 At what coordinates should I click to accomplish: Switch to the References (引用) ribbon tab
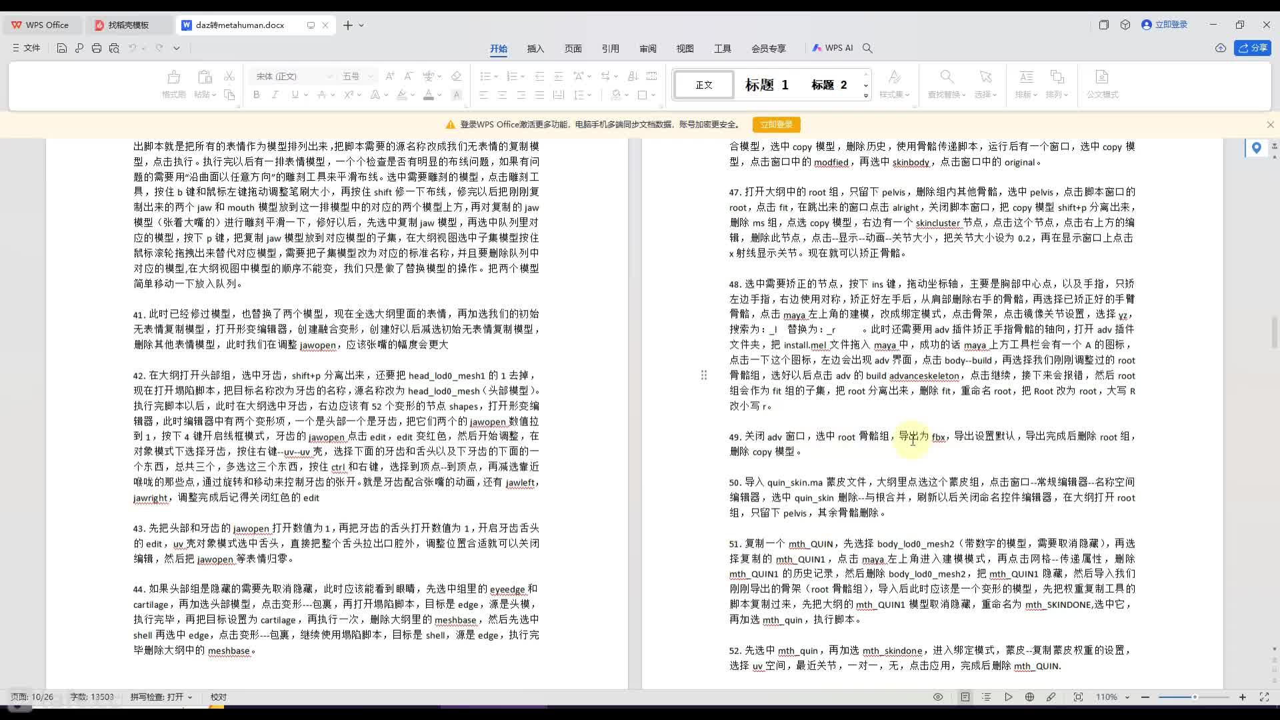pos(610,48)
